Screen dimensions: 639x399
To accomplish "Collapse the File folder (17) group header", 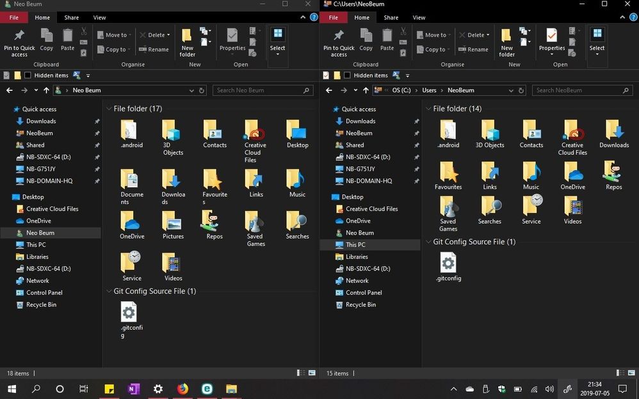I will (x=109, y=109).
